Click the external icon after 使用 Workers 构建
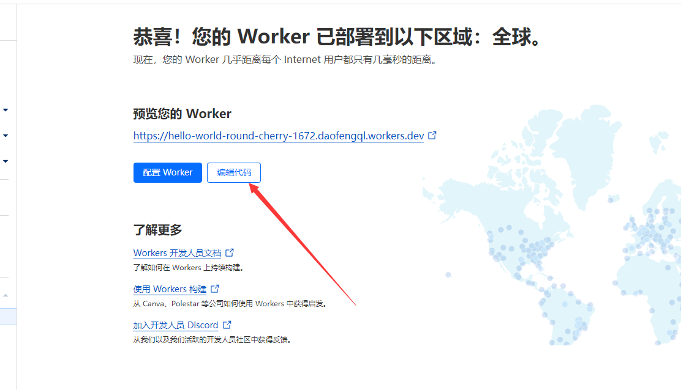681x390 pixels. tap(215, 289)
